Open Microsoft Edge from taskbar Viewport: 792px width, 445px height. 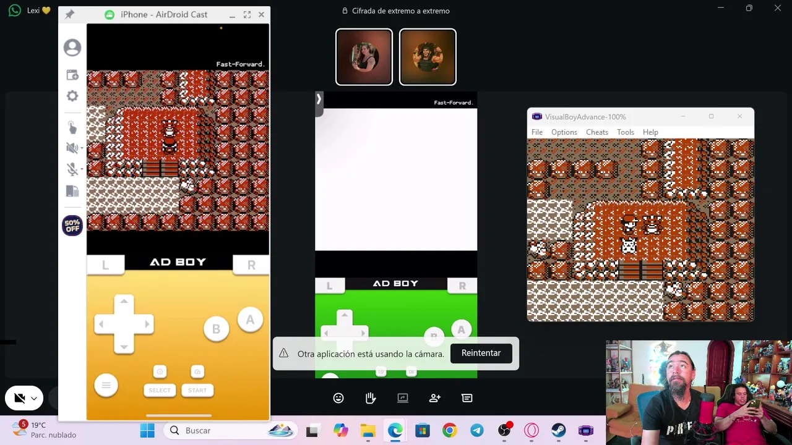pos(395,431)
